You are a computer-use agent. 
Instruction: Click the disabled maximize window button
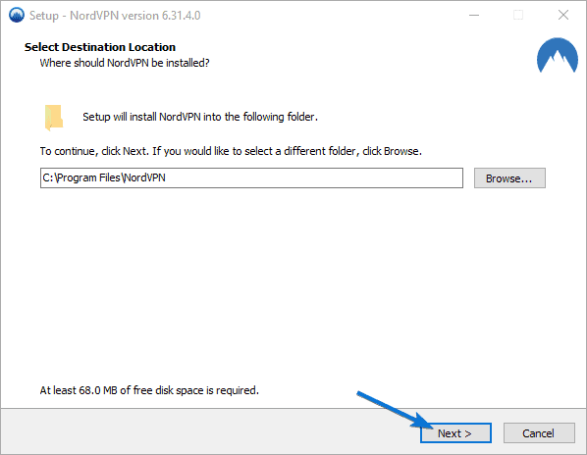click(x=518, y=16)
